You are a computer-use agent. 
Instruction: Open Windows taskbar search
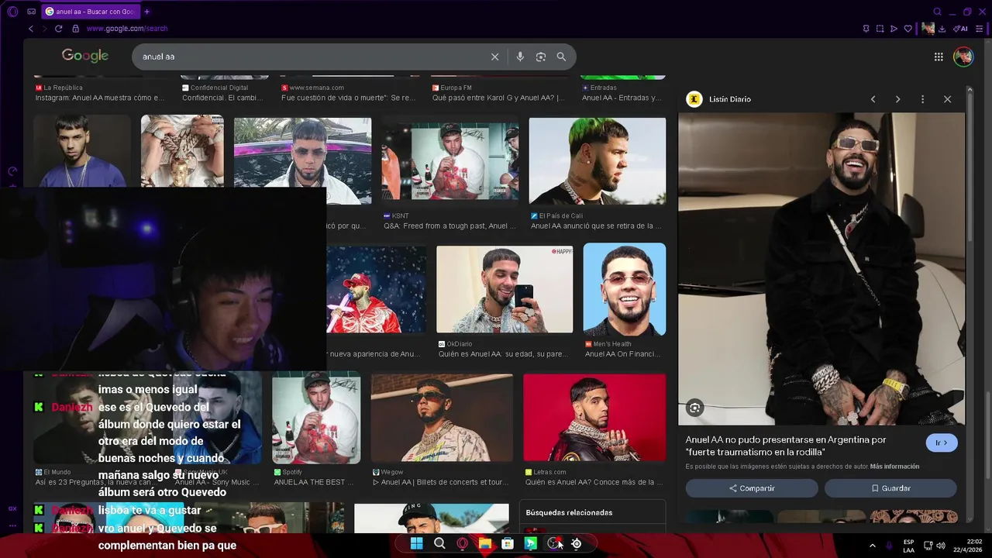point(439,543)
